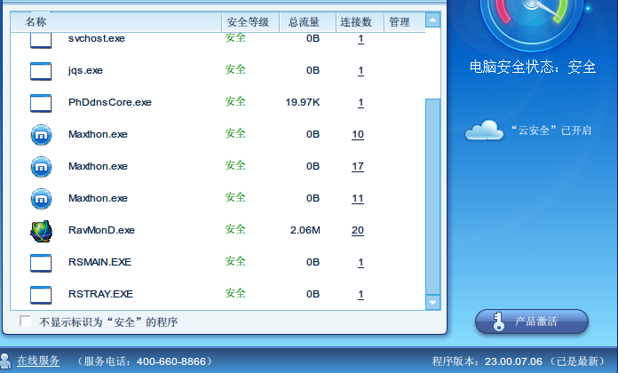Image resolution: width=618 pixels, height=373 pixels.
Task: Click the PhDdnsCore.exe process icon
Action: tap(41, 103)
